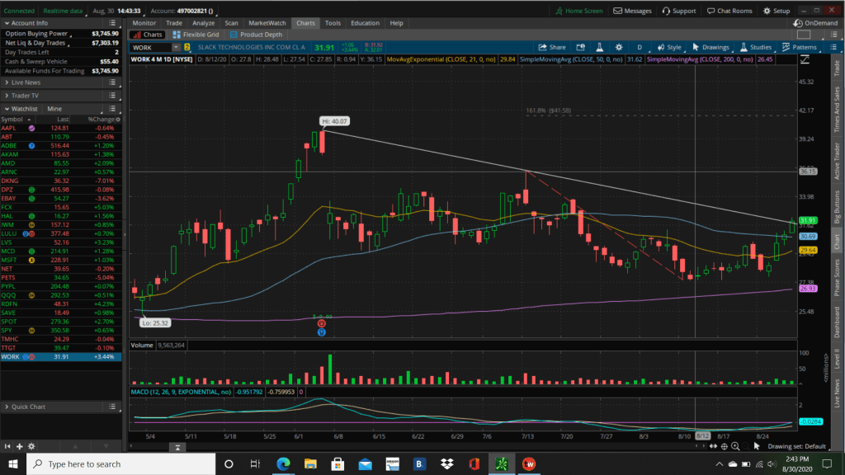Select AAPL in the watchlist
This screenshot has width=845, height=475.
[60, 128]
